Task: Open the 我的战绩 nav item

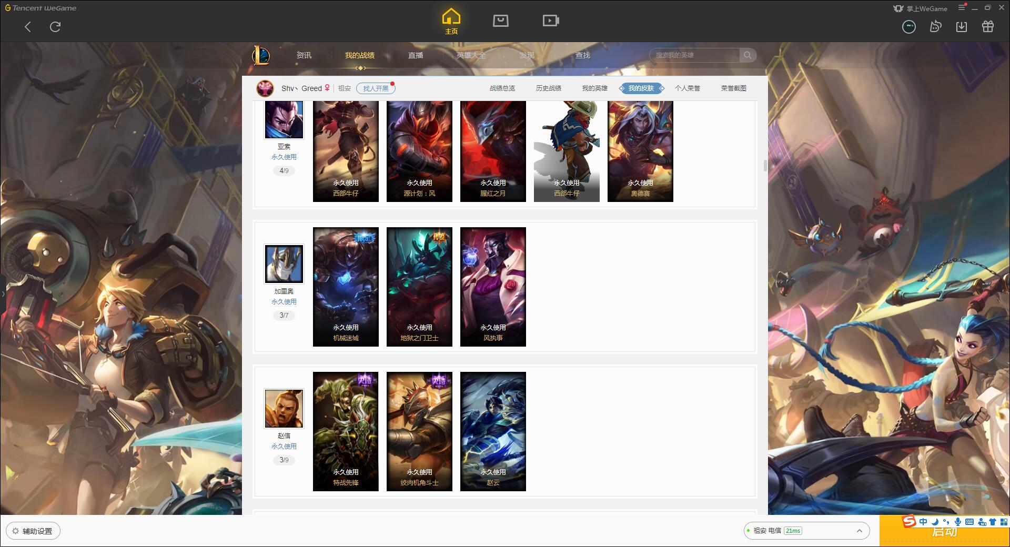Action: pos(360,55)
